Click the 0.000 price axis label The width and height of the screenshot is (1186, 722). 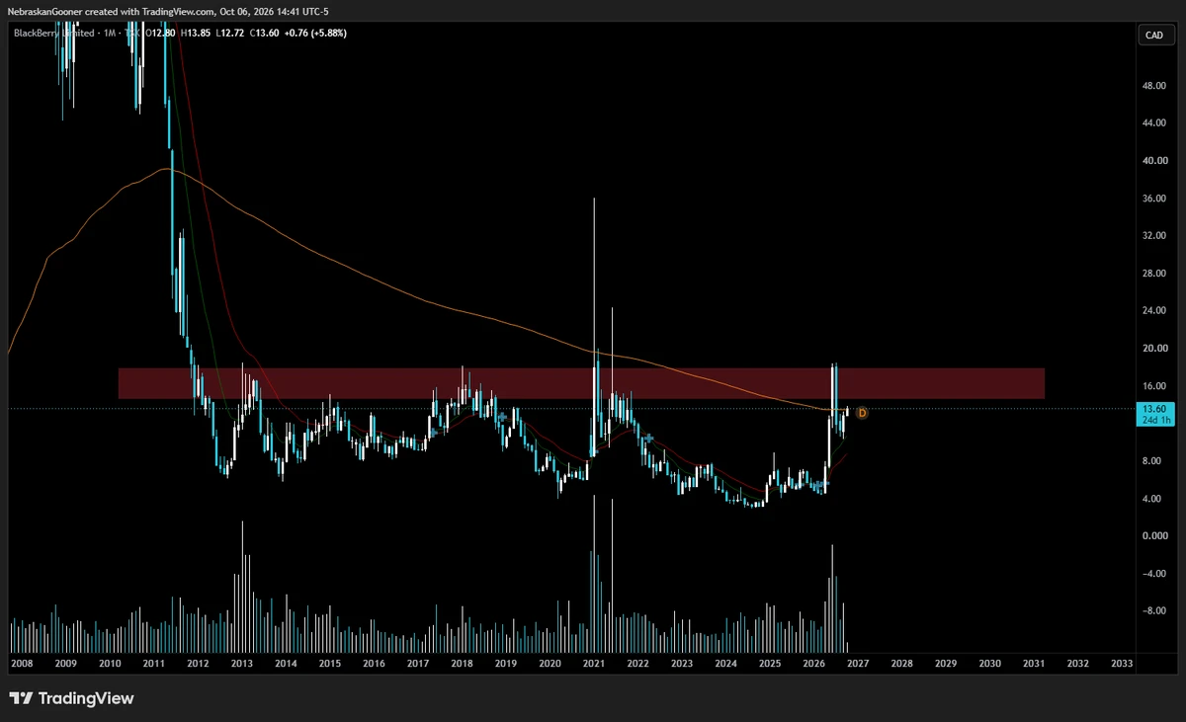pos(1157,535)
